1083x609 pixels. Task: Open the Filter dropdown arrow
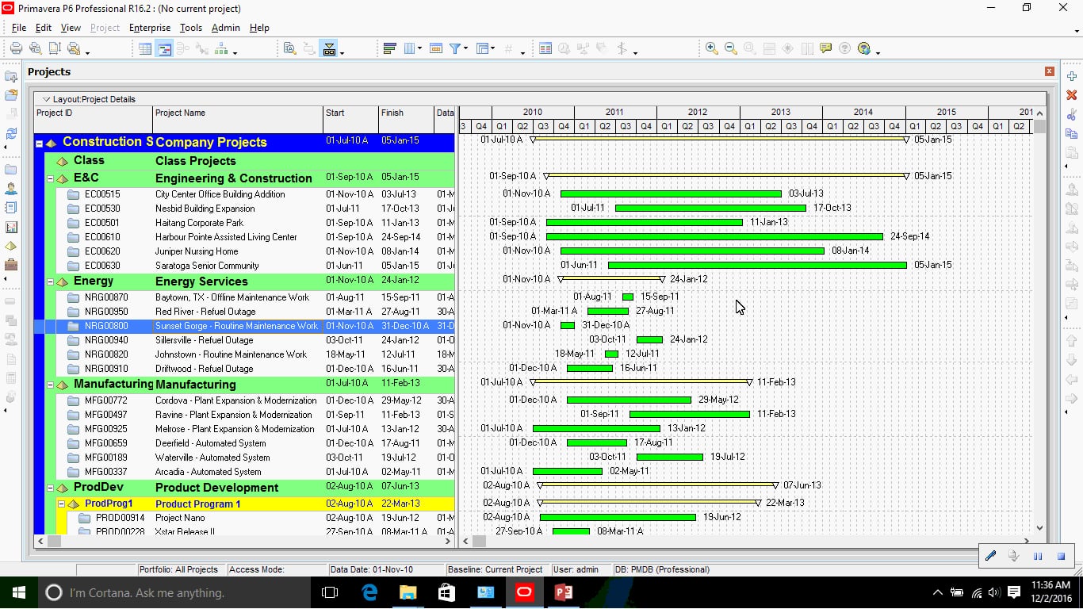coord(465,48)
